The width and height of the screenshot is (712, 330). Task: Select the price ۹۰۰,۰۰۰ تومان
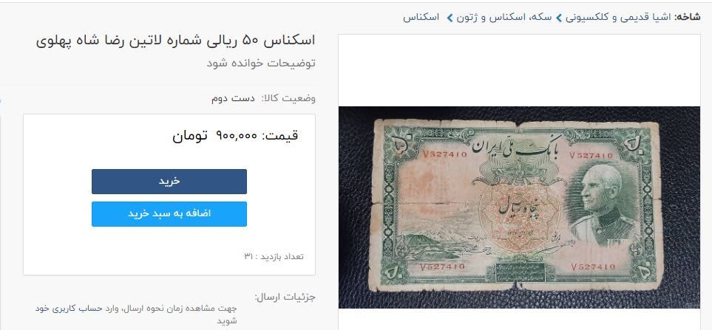[214, 135]
